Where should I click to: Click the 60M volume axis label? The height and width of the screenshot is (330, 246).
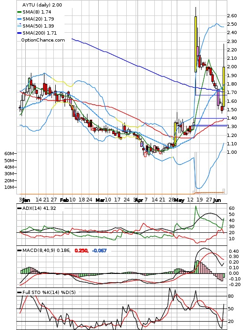click(x=9, y=154)
